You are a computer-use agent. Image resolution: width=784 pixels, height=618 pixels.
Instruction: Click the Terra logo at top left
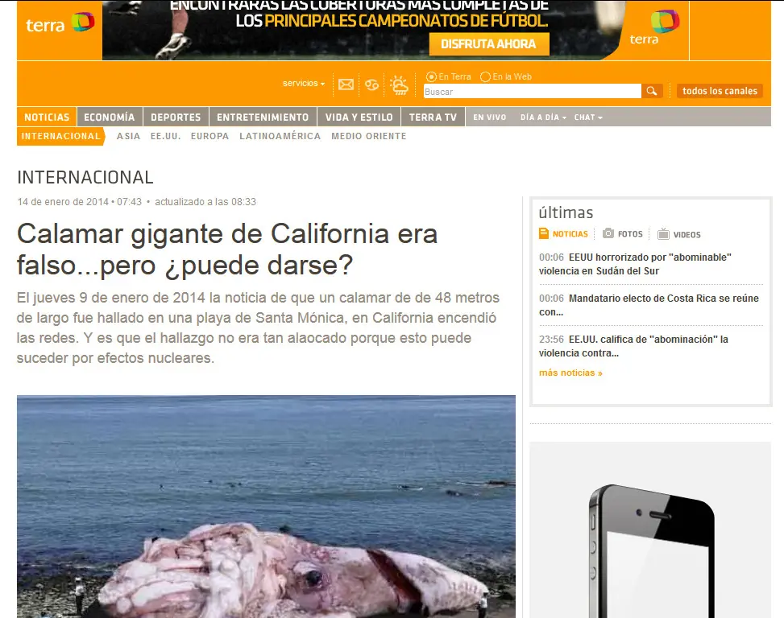click(60, 23)
